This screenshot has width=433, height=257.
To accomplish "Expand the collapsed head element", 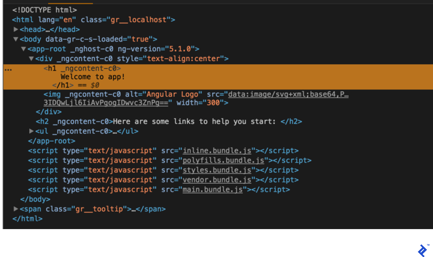I will click(x=16, y=30).
